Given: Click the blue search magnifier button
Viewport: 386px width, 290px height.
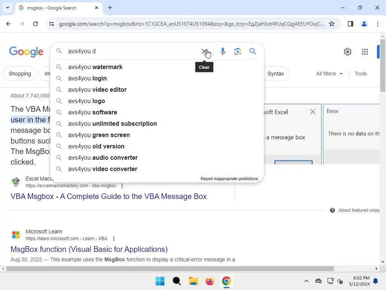Looking at the screenshot, I should (x=253, y=51).
